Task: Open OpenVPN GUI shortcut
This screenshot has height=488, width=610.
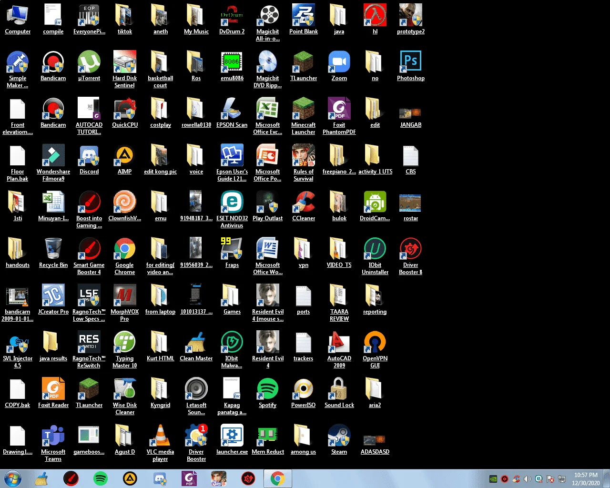Action: [375, 349]
